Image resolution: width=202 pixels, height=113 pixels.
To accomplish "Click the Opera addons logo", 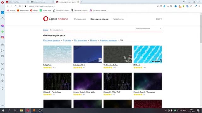I will (56, 19).
